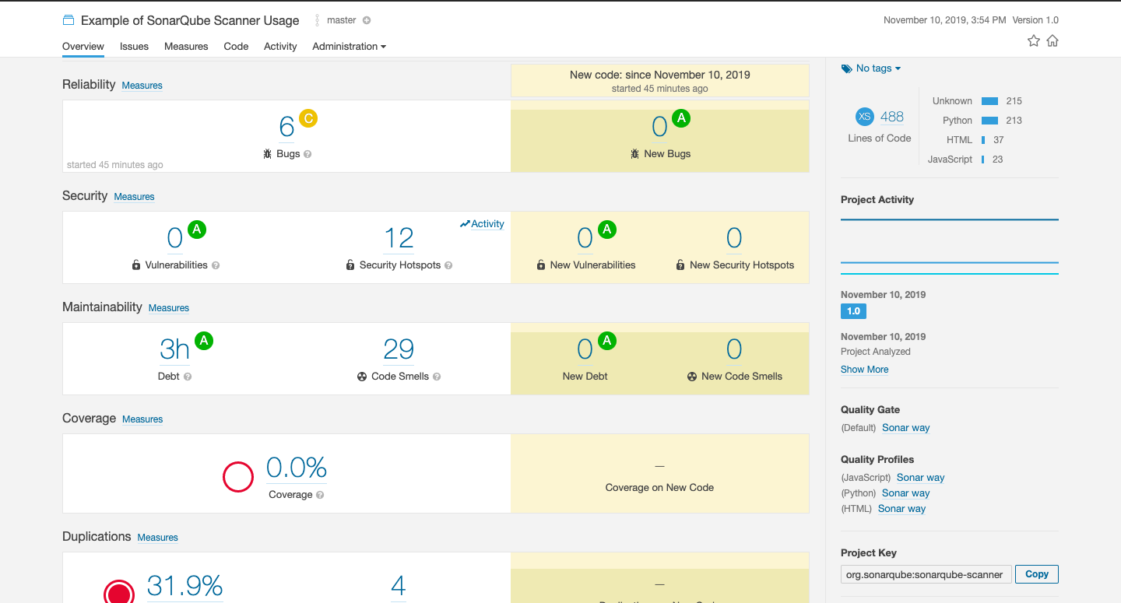Click the 1.0 version badge
This screenshot has height=603, width=1121.
tap(853, 311)
